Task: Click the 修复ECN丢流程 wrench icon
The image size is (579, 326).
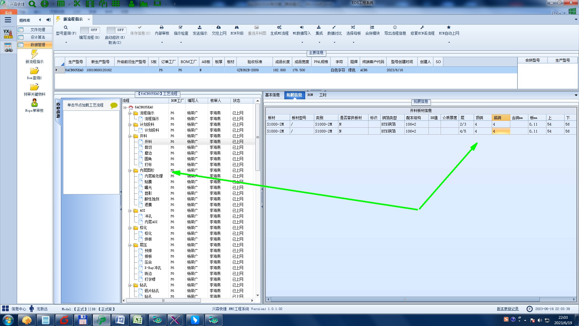Action: click(422, 27)
